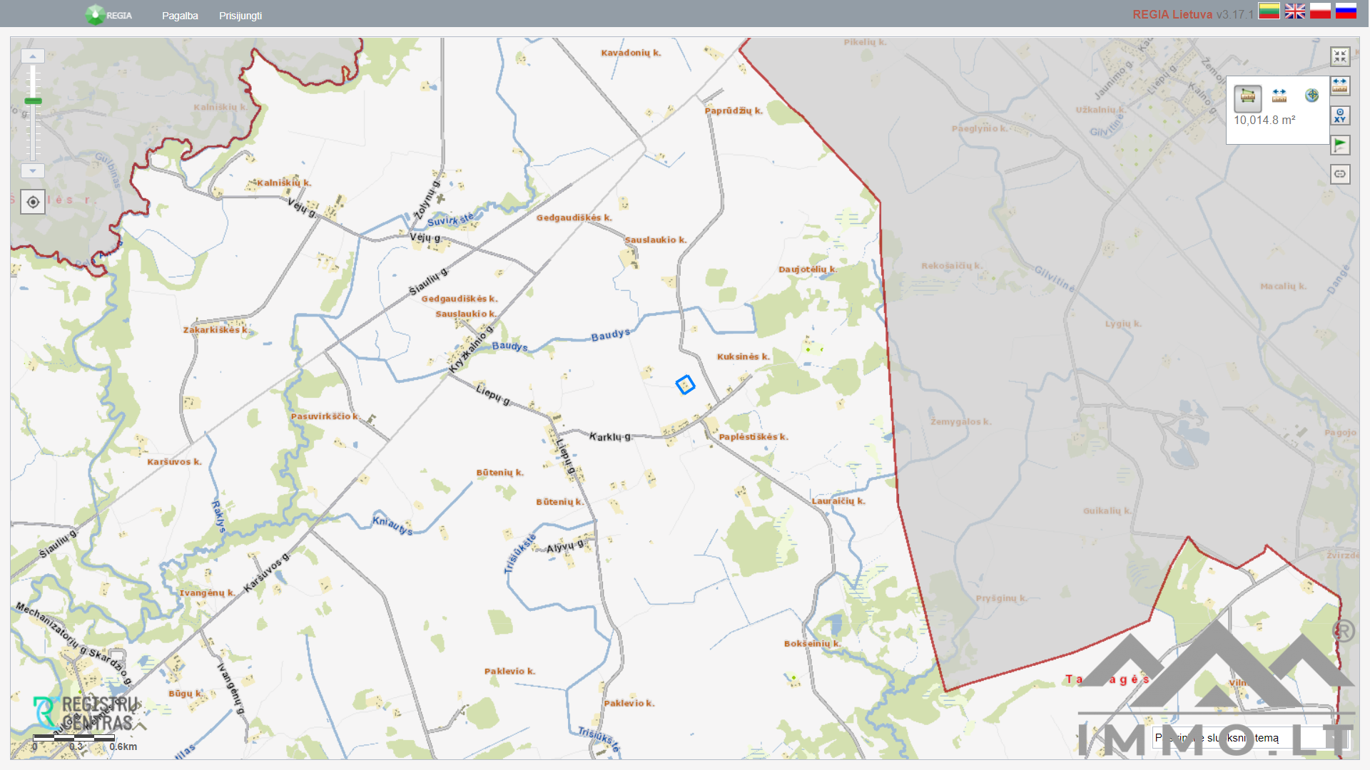This screenshot has width=1370, height=770.
Task: Click the Pryšginų k. label
Action: point(1002,599)
